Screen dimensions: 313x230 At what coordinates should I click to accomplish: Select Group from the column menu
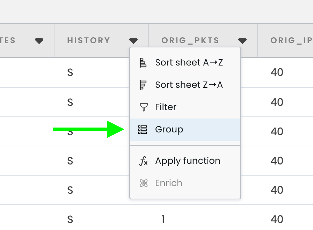(x=185, y=130)
